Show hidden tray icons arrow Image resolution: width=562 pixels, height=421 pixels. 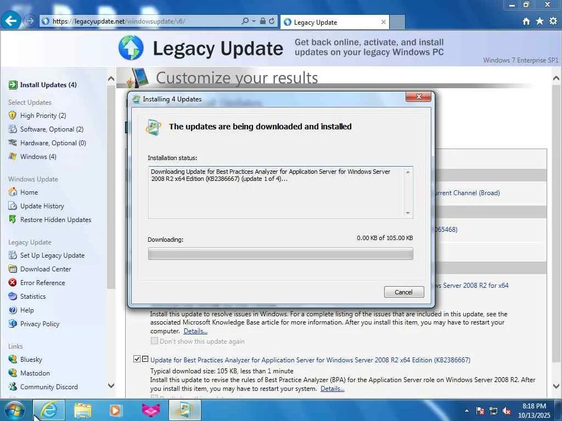tap(467, 411)
